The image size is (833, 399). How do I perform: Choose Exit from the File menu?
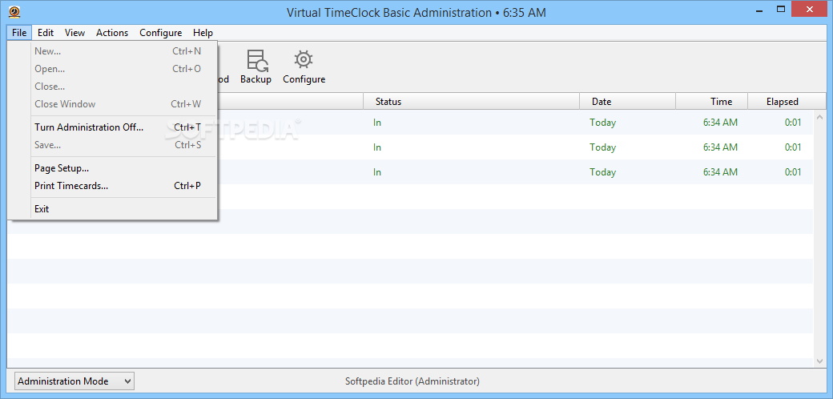point(112,209)
